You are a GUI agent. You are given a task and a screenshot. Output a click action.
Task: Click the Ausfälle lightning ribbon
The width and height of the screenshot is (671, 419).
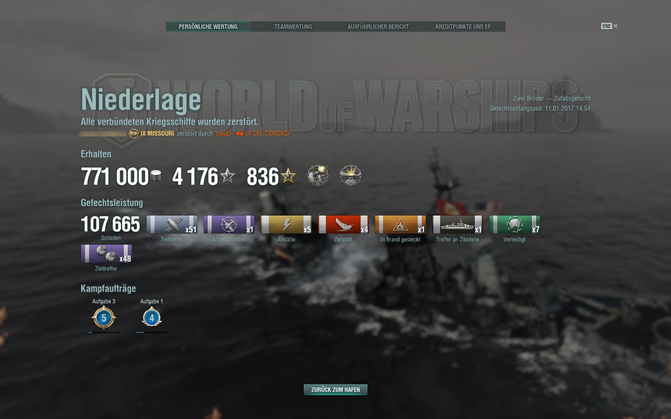pyautogui.click(x=286, y=224)
